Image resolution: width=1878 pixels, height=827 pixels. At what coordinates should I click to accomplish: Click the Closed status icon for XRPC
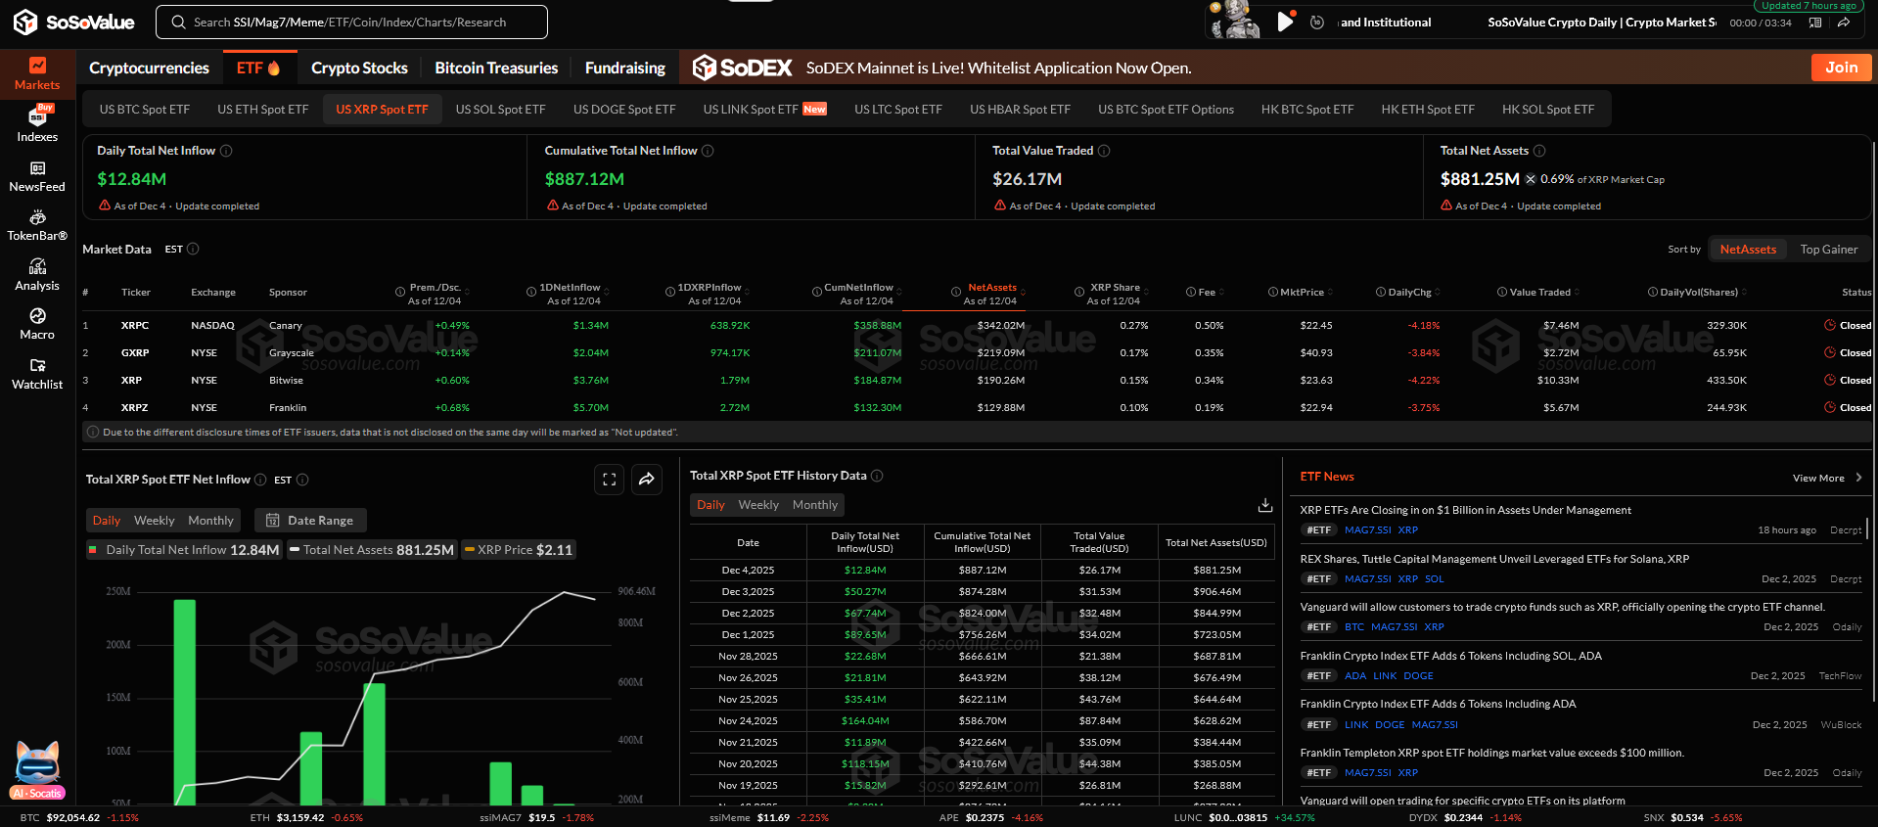[x=1830, y=325]
